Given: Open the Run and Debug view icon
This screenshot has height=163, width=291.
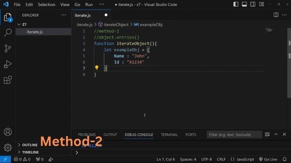Looking at the screenshot, I should point(8,64).
